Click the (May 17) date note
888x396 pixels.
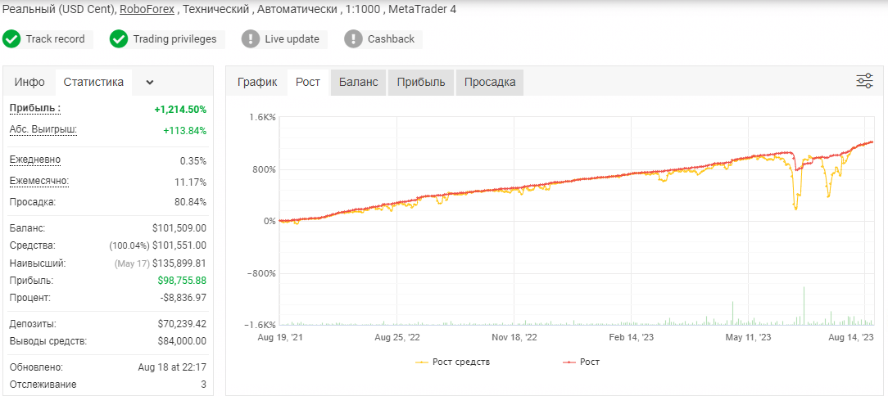pos(131,263)
